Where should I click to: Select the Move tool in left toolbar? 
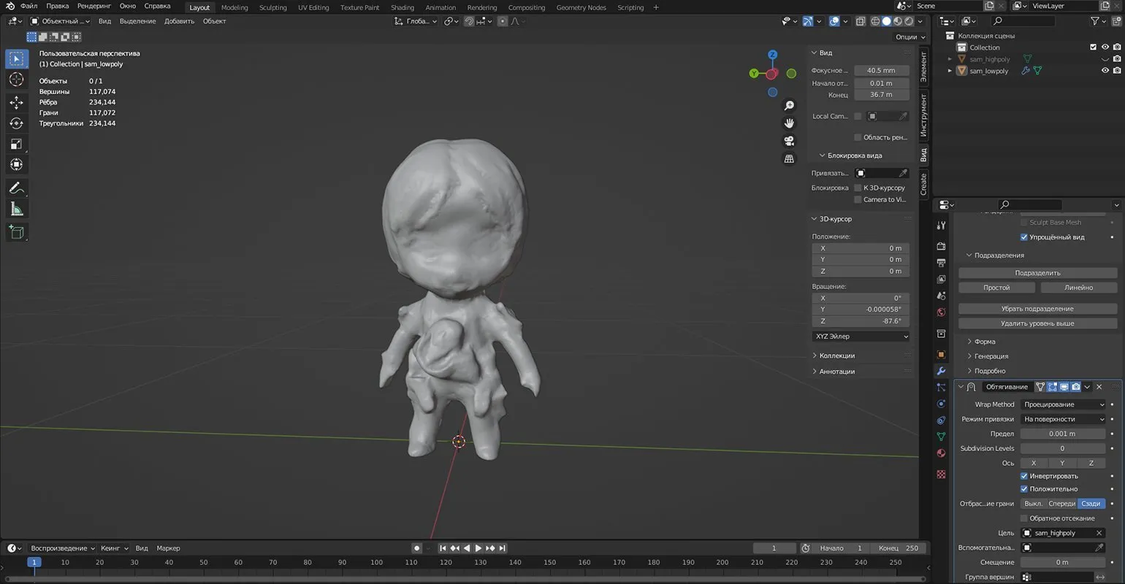[x=16, y=102]
